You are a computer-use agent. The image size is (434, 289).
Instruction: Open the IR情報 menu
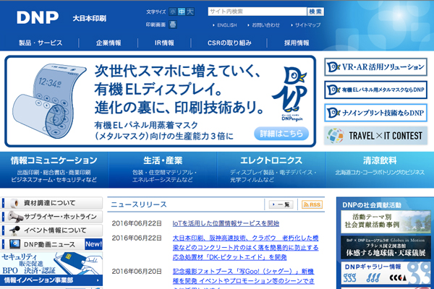pos(164,43)
